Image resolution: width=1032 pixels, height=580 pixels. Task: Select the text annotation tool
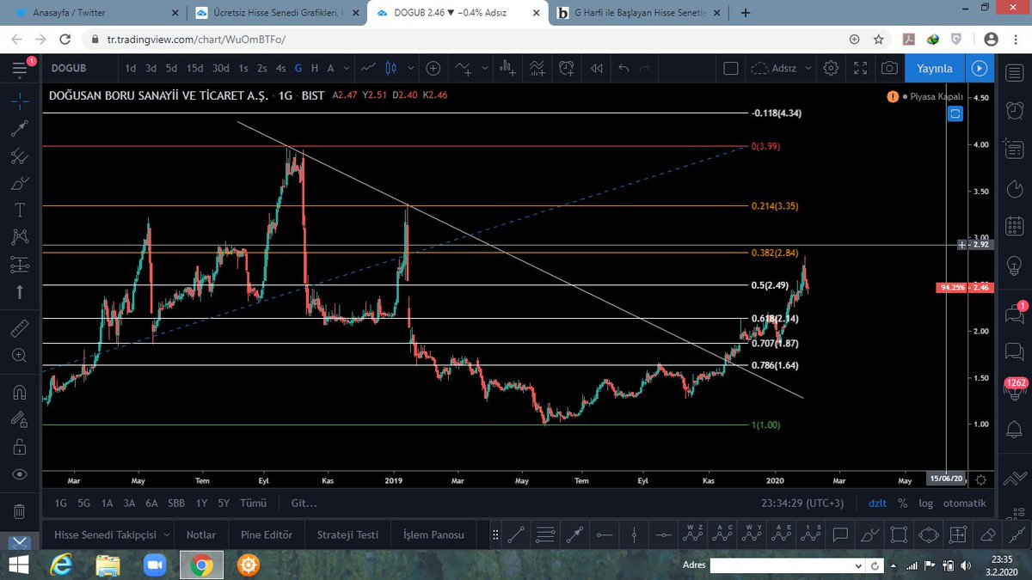coord(19,211)
